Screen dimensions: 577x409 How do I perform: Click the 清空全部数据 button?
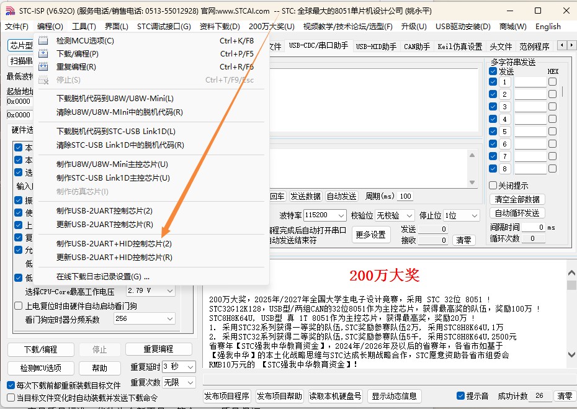[x=517, y=199]
